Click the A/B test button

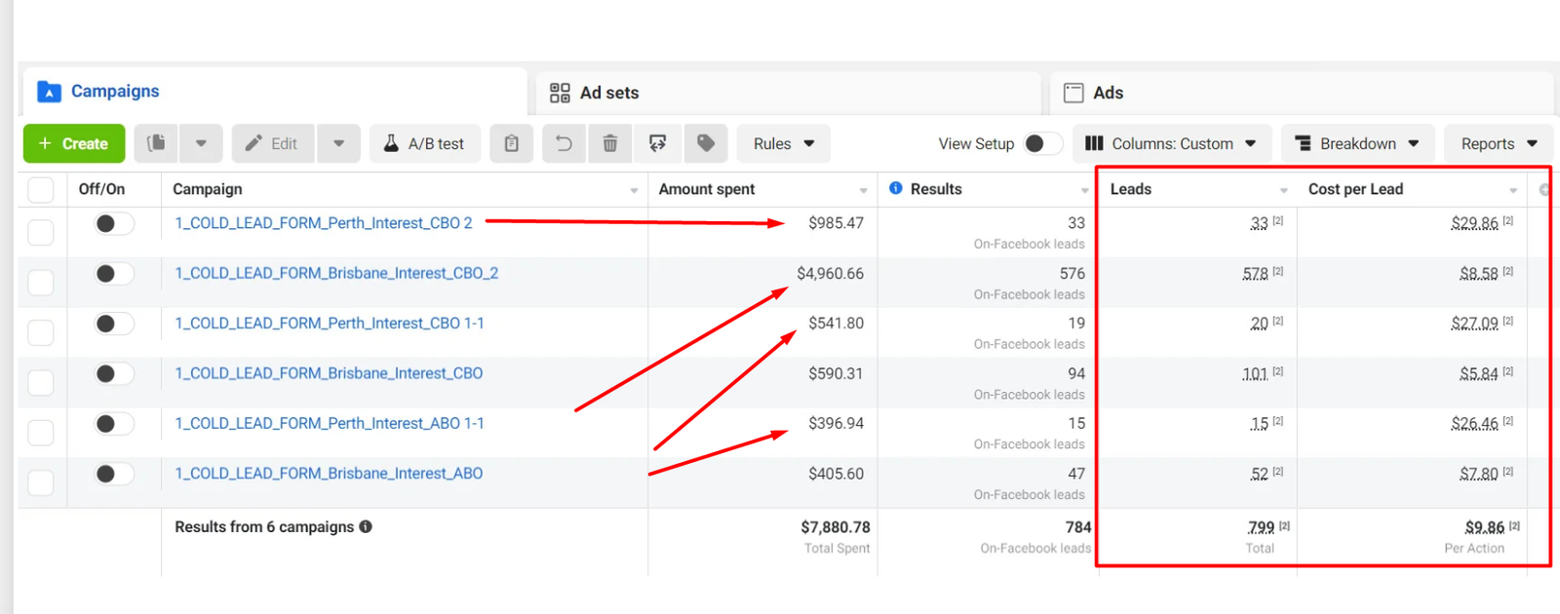[x=424, y=143]
